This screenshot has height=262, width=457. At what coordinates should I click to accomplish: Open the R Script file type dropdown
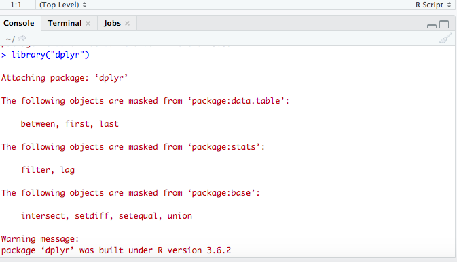pyautogui.click(x=433, y=5)
